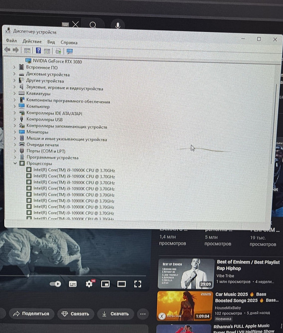
Task: Click the on-screen keyboard icon in search
Action: click(x=65, y=24)
